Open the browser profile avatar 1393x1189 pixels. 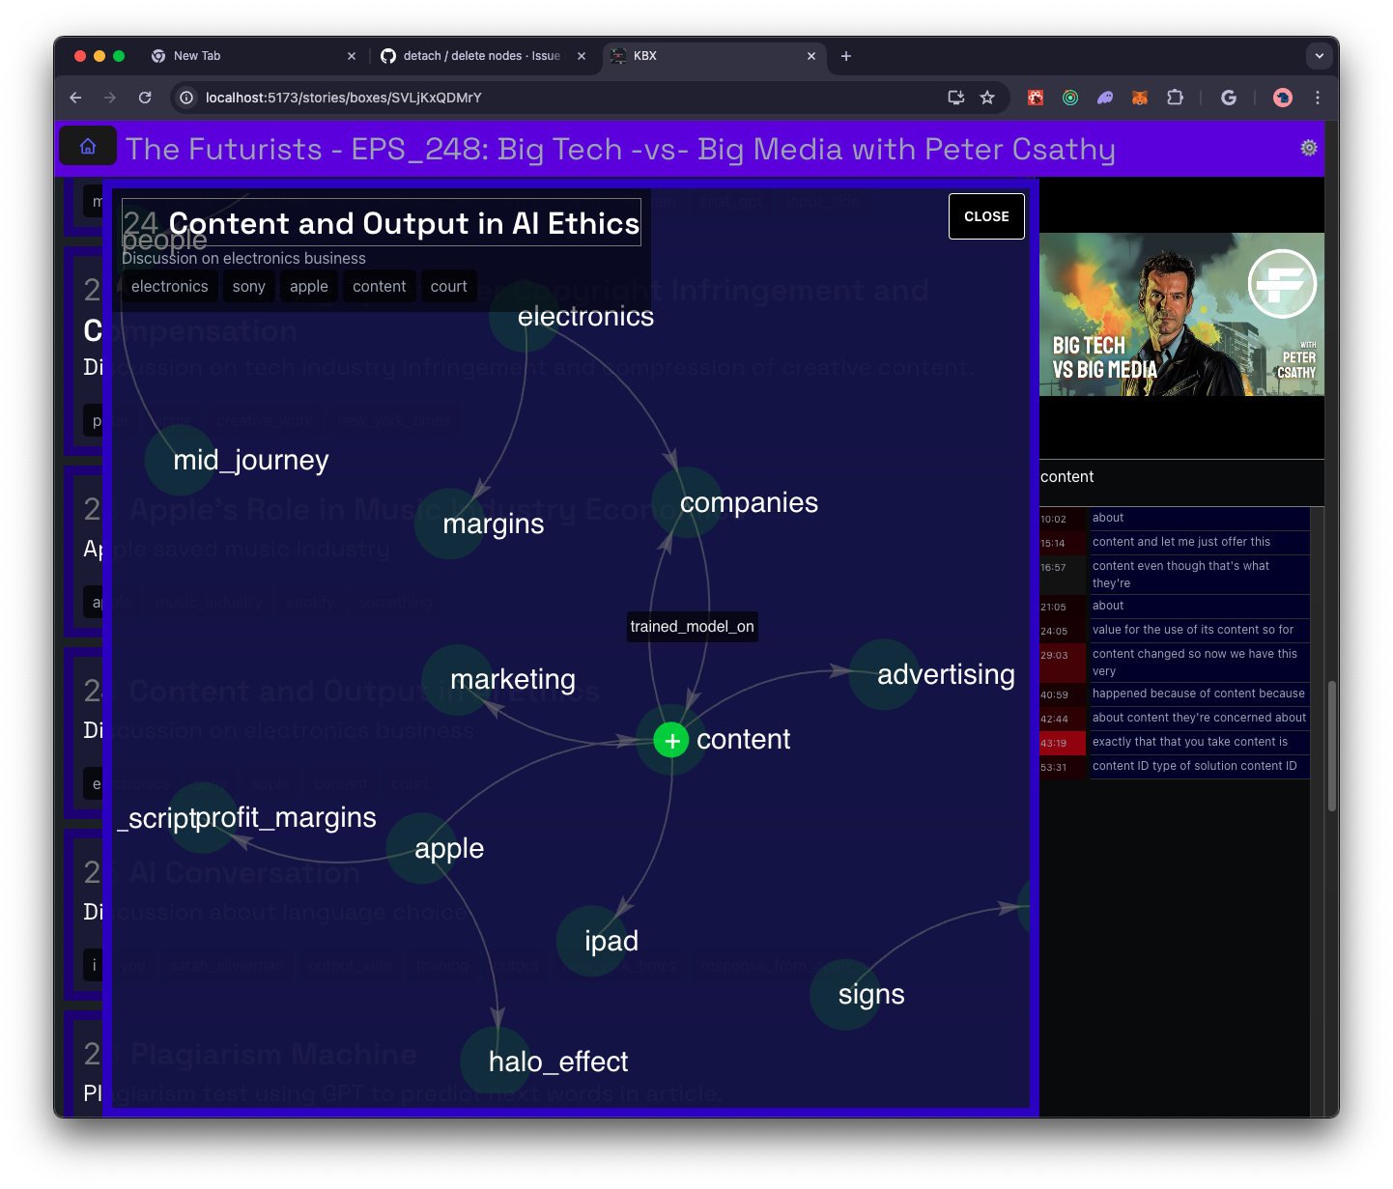1283,98
